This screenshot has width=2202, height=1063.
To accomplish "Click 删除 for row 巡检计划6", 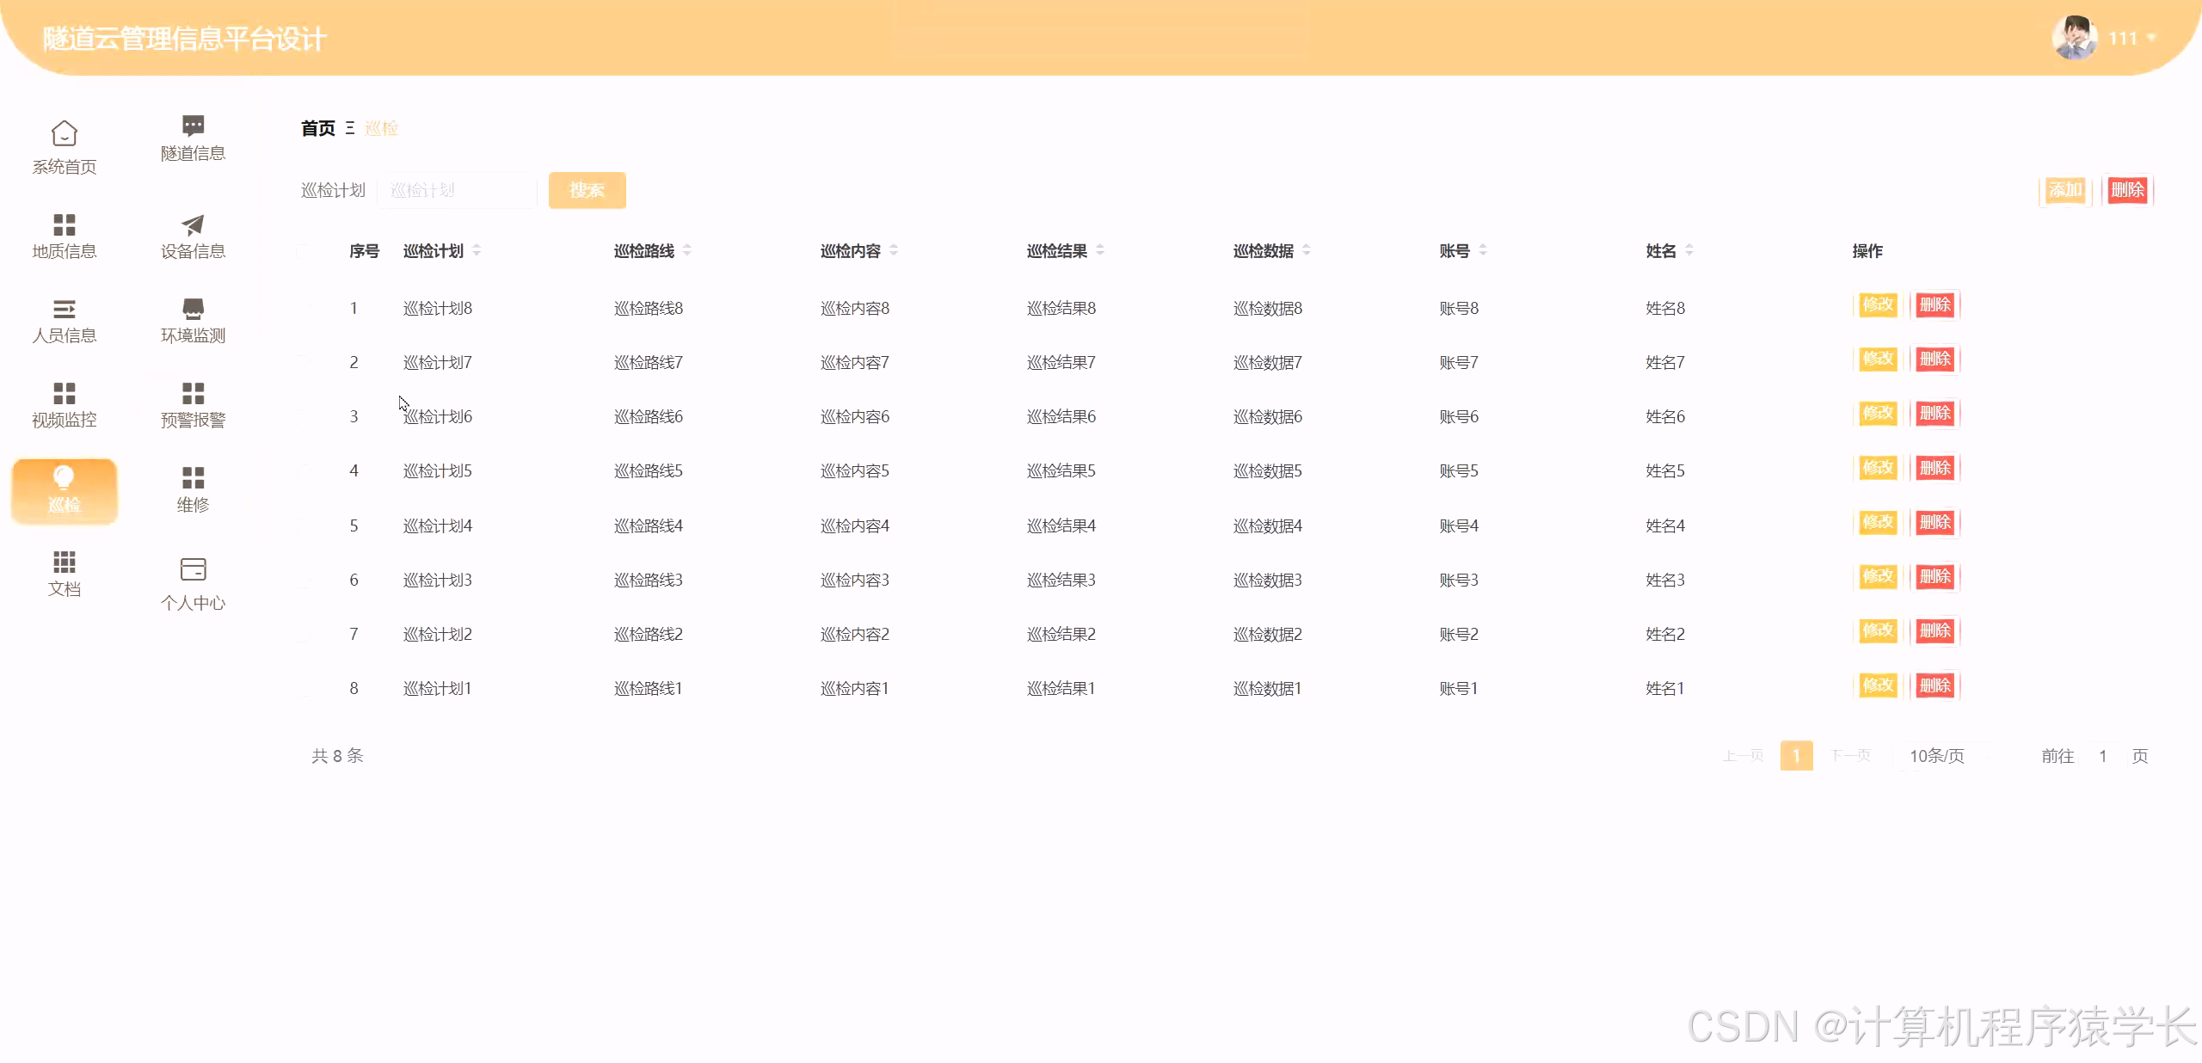I will click(1935, 413).
